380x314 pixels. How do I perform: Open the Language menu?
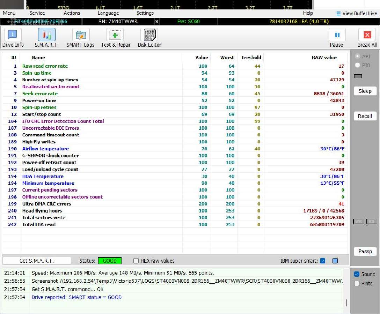point(108,13)
